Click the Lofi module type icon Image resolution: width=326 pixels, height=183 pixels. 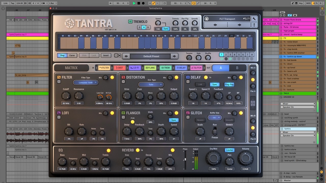(x=59, y=113)
